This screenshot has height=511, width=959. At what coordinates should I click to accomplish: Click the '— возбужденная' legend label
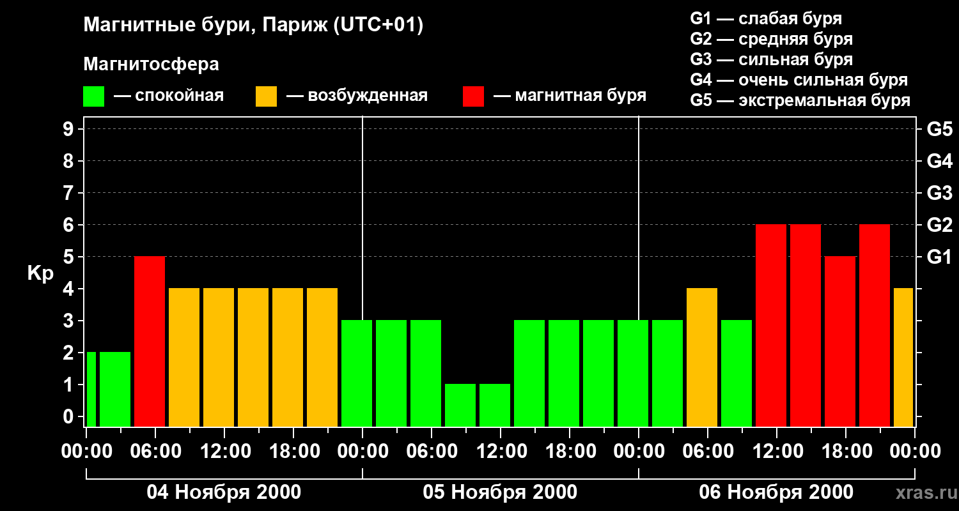pos(357,96)
